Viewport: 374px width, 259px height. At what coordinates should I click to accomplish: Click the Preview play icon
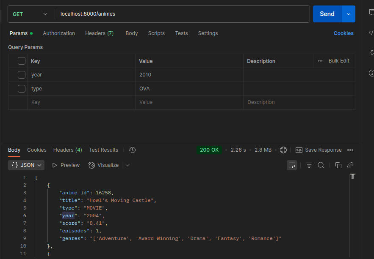tap(55, 165)
